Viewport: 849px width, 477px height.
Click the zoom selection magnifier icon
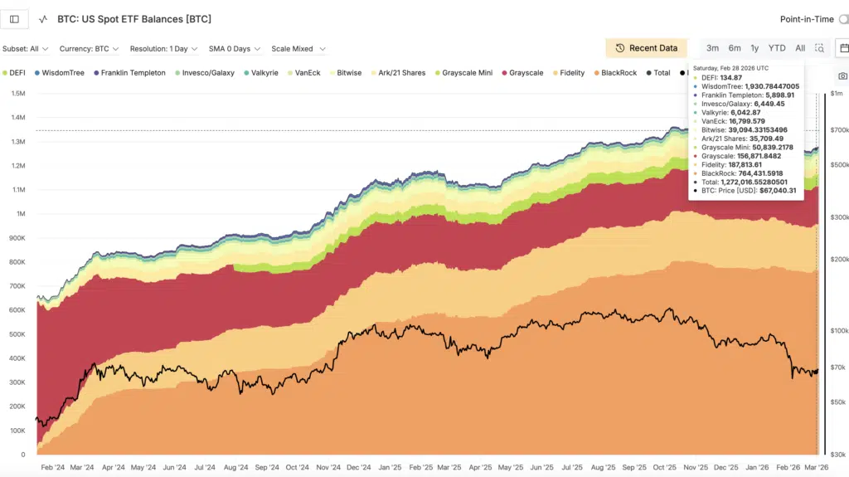pyautogui.click(x=819, y=48)
